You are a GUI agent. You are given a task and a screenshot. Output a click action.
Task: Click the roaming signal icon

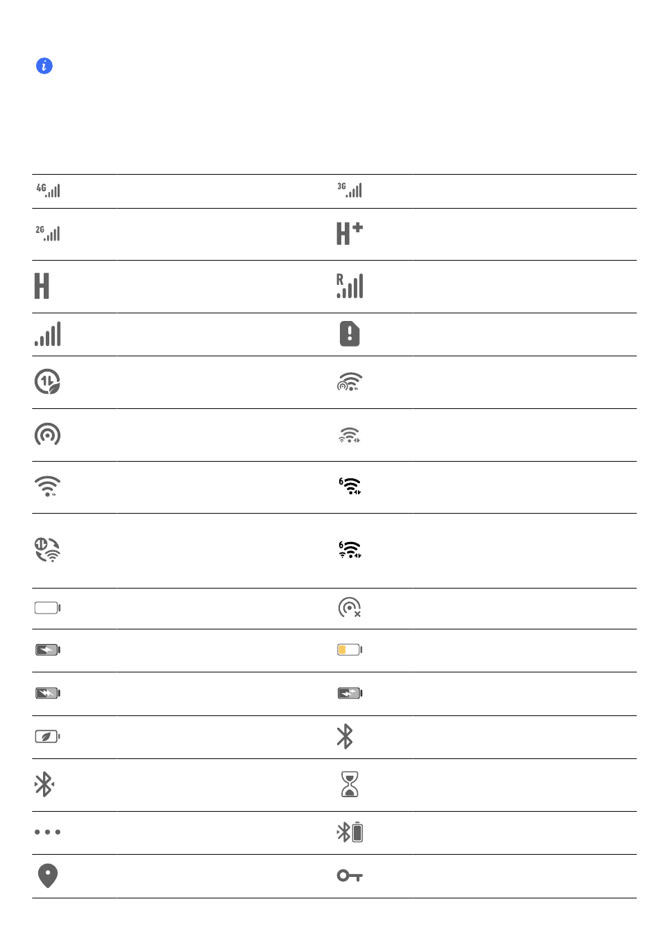click(350, 286)
